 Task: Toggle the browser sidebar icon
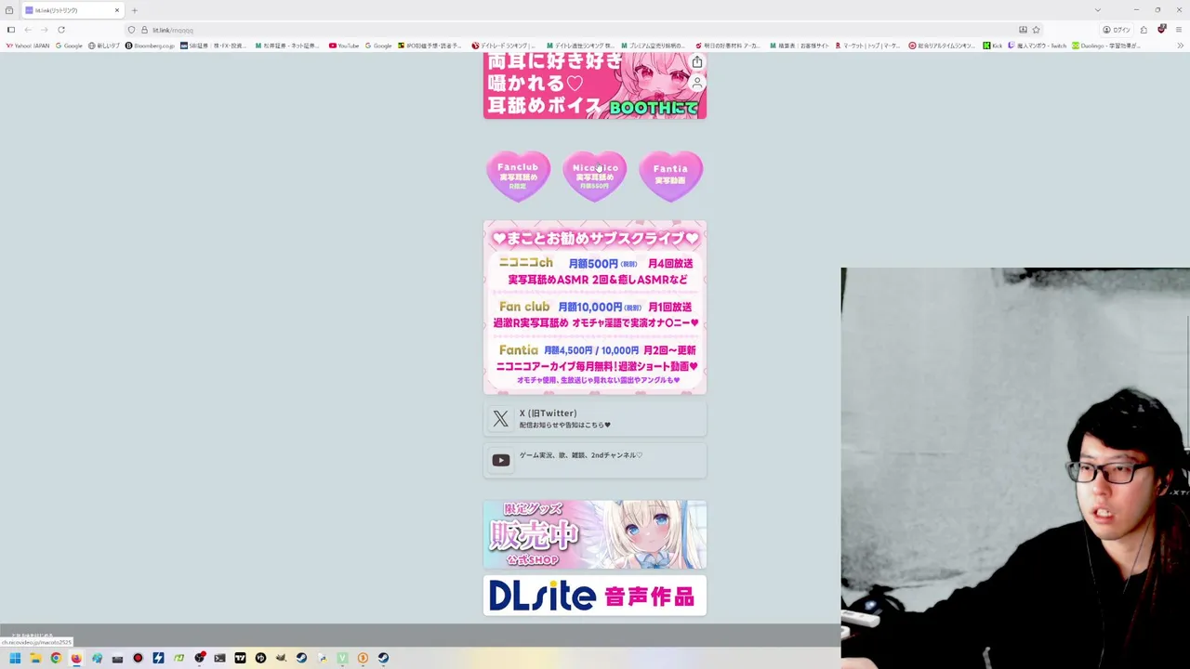click(11, 30)
